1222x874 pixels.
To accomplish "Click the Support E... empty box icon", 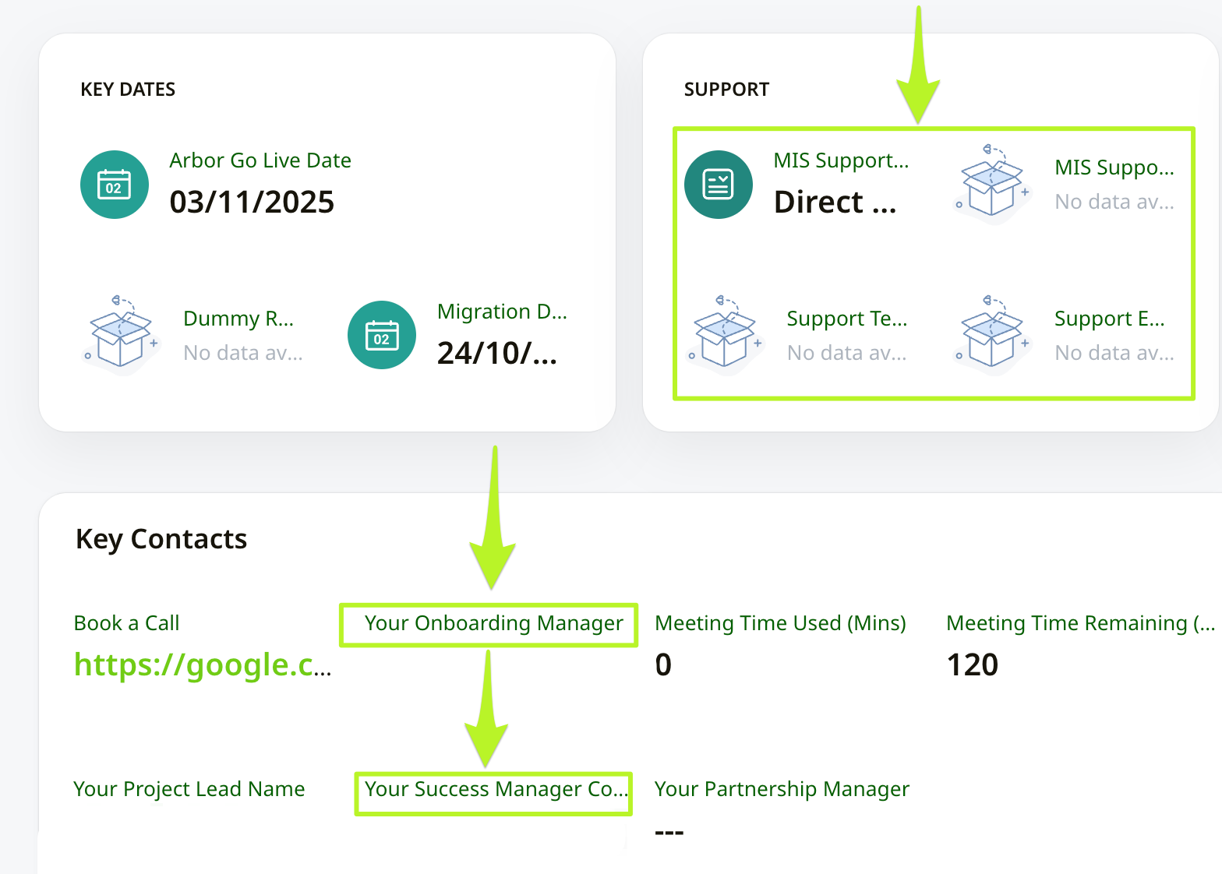I will [991, 333].
